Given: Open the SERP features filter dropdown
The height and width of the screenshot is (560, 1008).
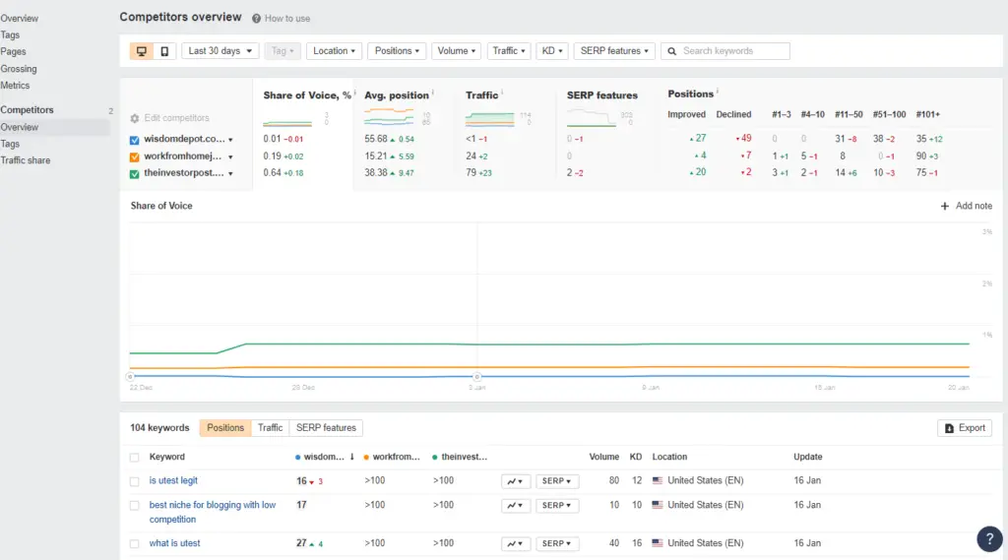Looking at the screenshot, I should (x=614, y=51).
